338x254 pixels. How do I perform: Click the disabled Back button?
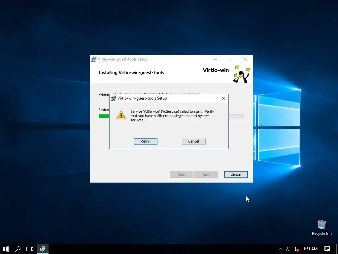[x=181, y=174]
